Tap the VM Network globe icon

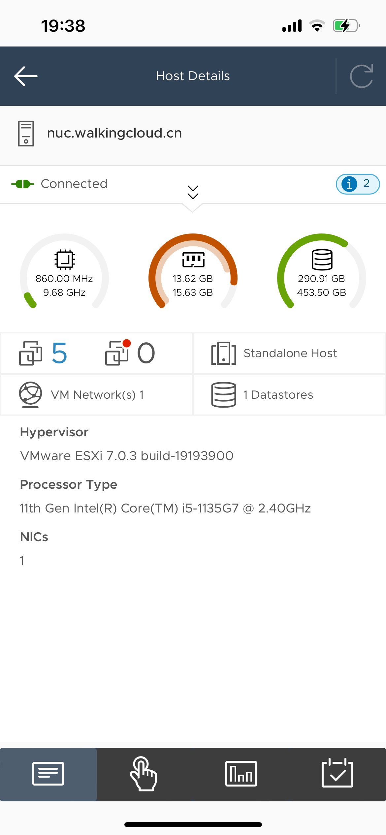click(x=30, y=394)
